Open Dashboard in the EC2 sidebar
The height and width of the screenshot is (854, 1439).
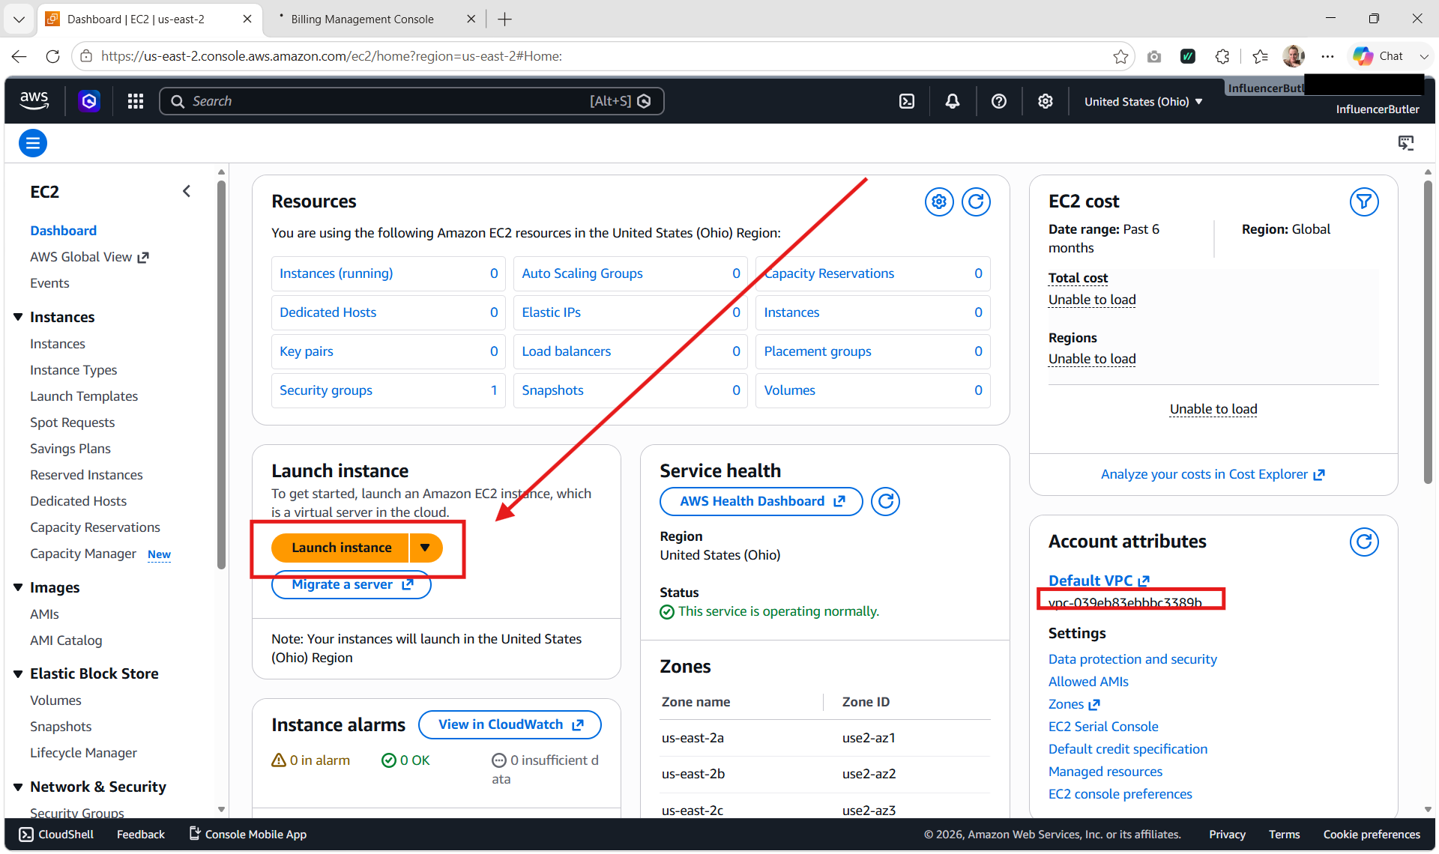tap(63, 231)
